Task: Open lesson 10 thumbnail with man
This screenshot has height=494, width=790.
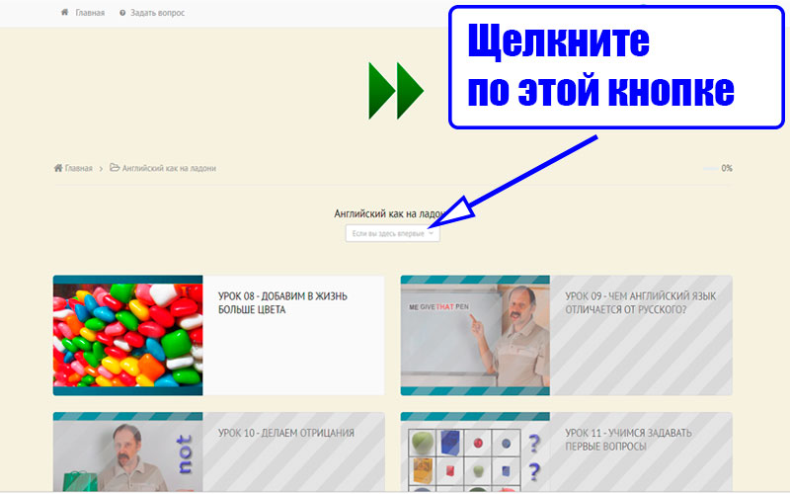Action: (128, 452)
